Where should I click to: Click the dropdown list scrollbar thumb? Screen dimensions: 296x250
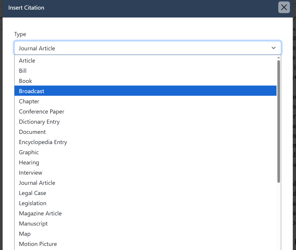tap(279, 121)
